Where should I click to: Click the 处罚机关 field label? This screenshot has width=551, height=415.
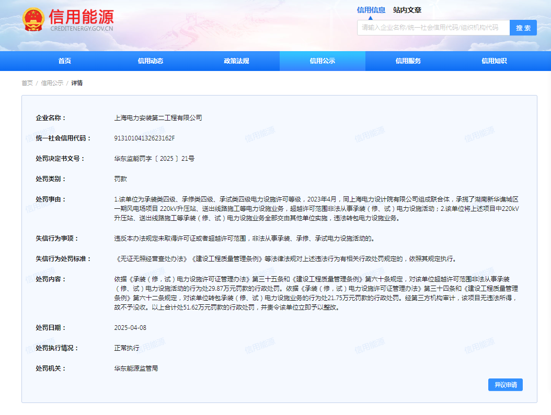tap(51, 369)
